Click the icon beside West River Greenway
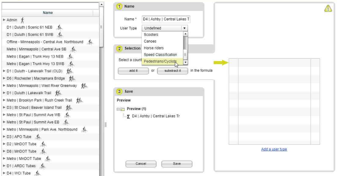 click(84, 86)
